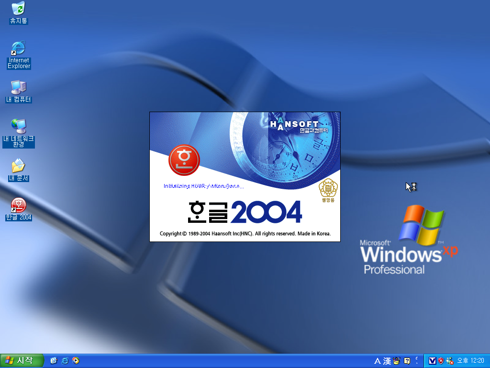Click the Windows Messenger tray icon
This screenshot has height=368, width=490.
[450, 361]
